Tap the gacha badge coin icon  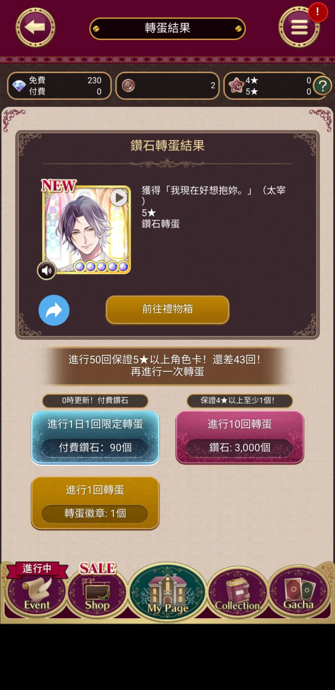[x=128, y=86]
